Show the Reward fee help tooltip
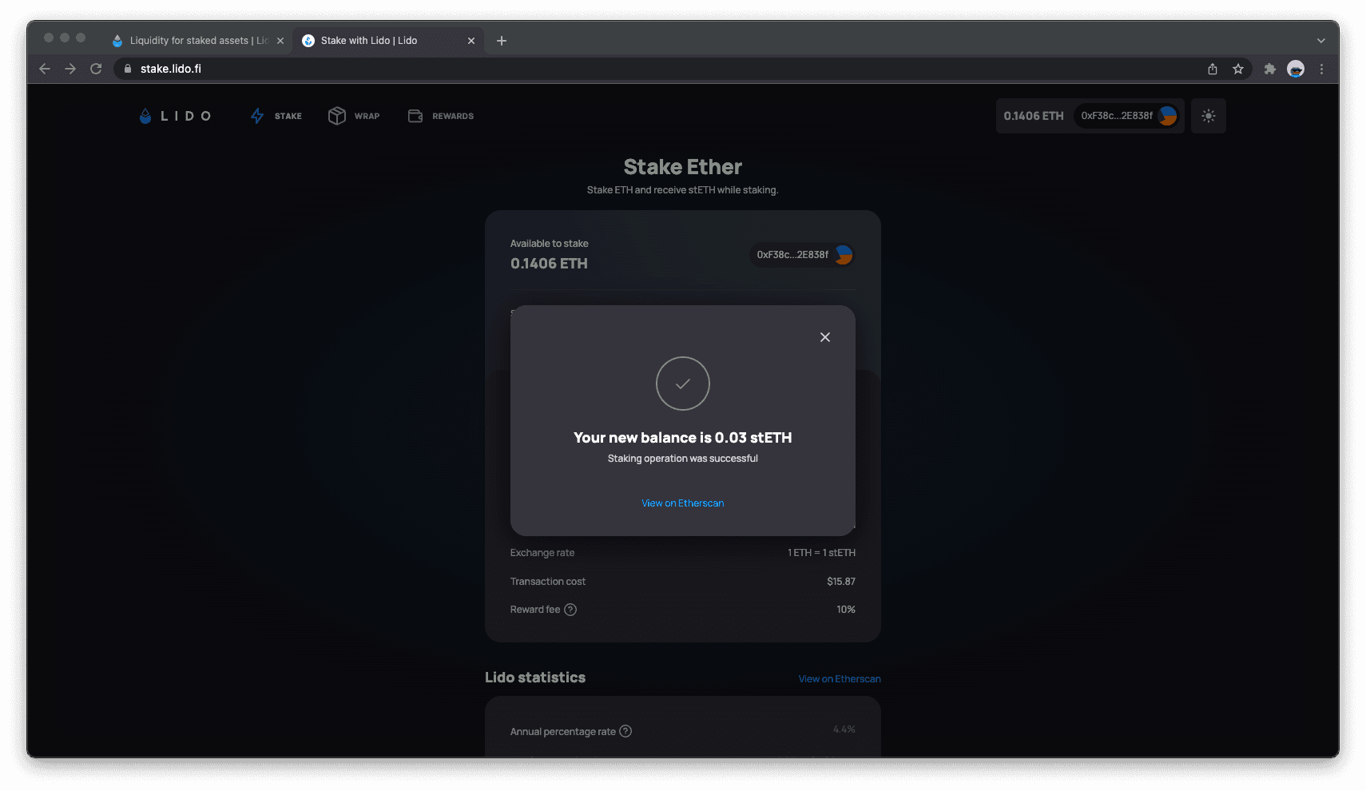 [570, 610]
